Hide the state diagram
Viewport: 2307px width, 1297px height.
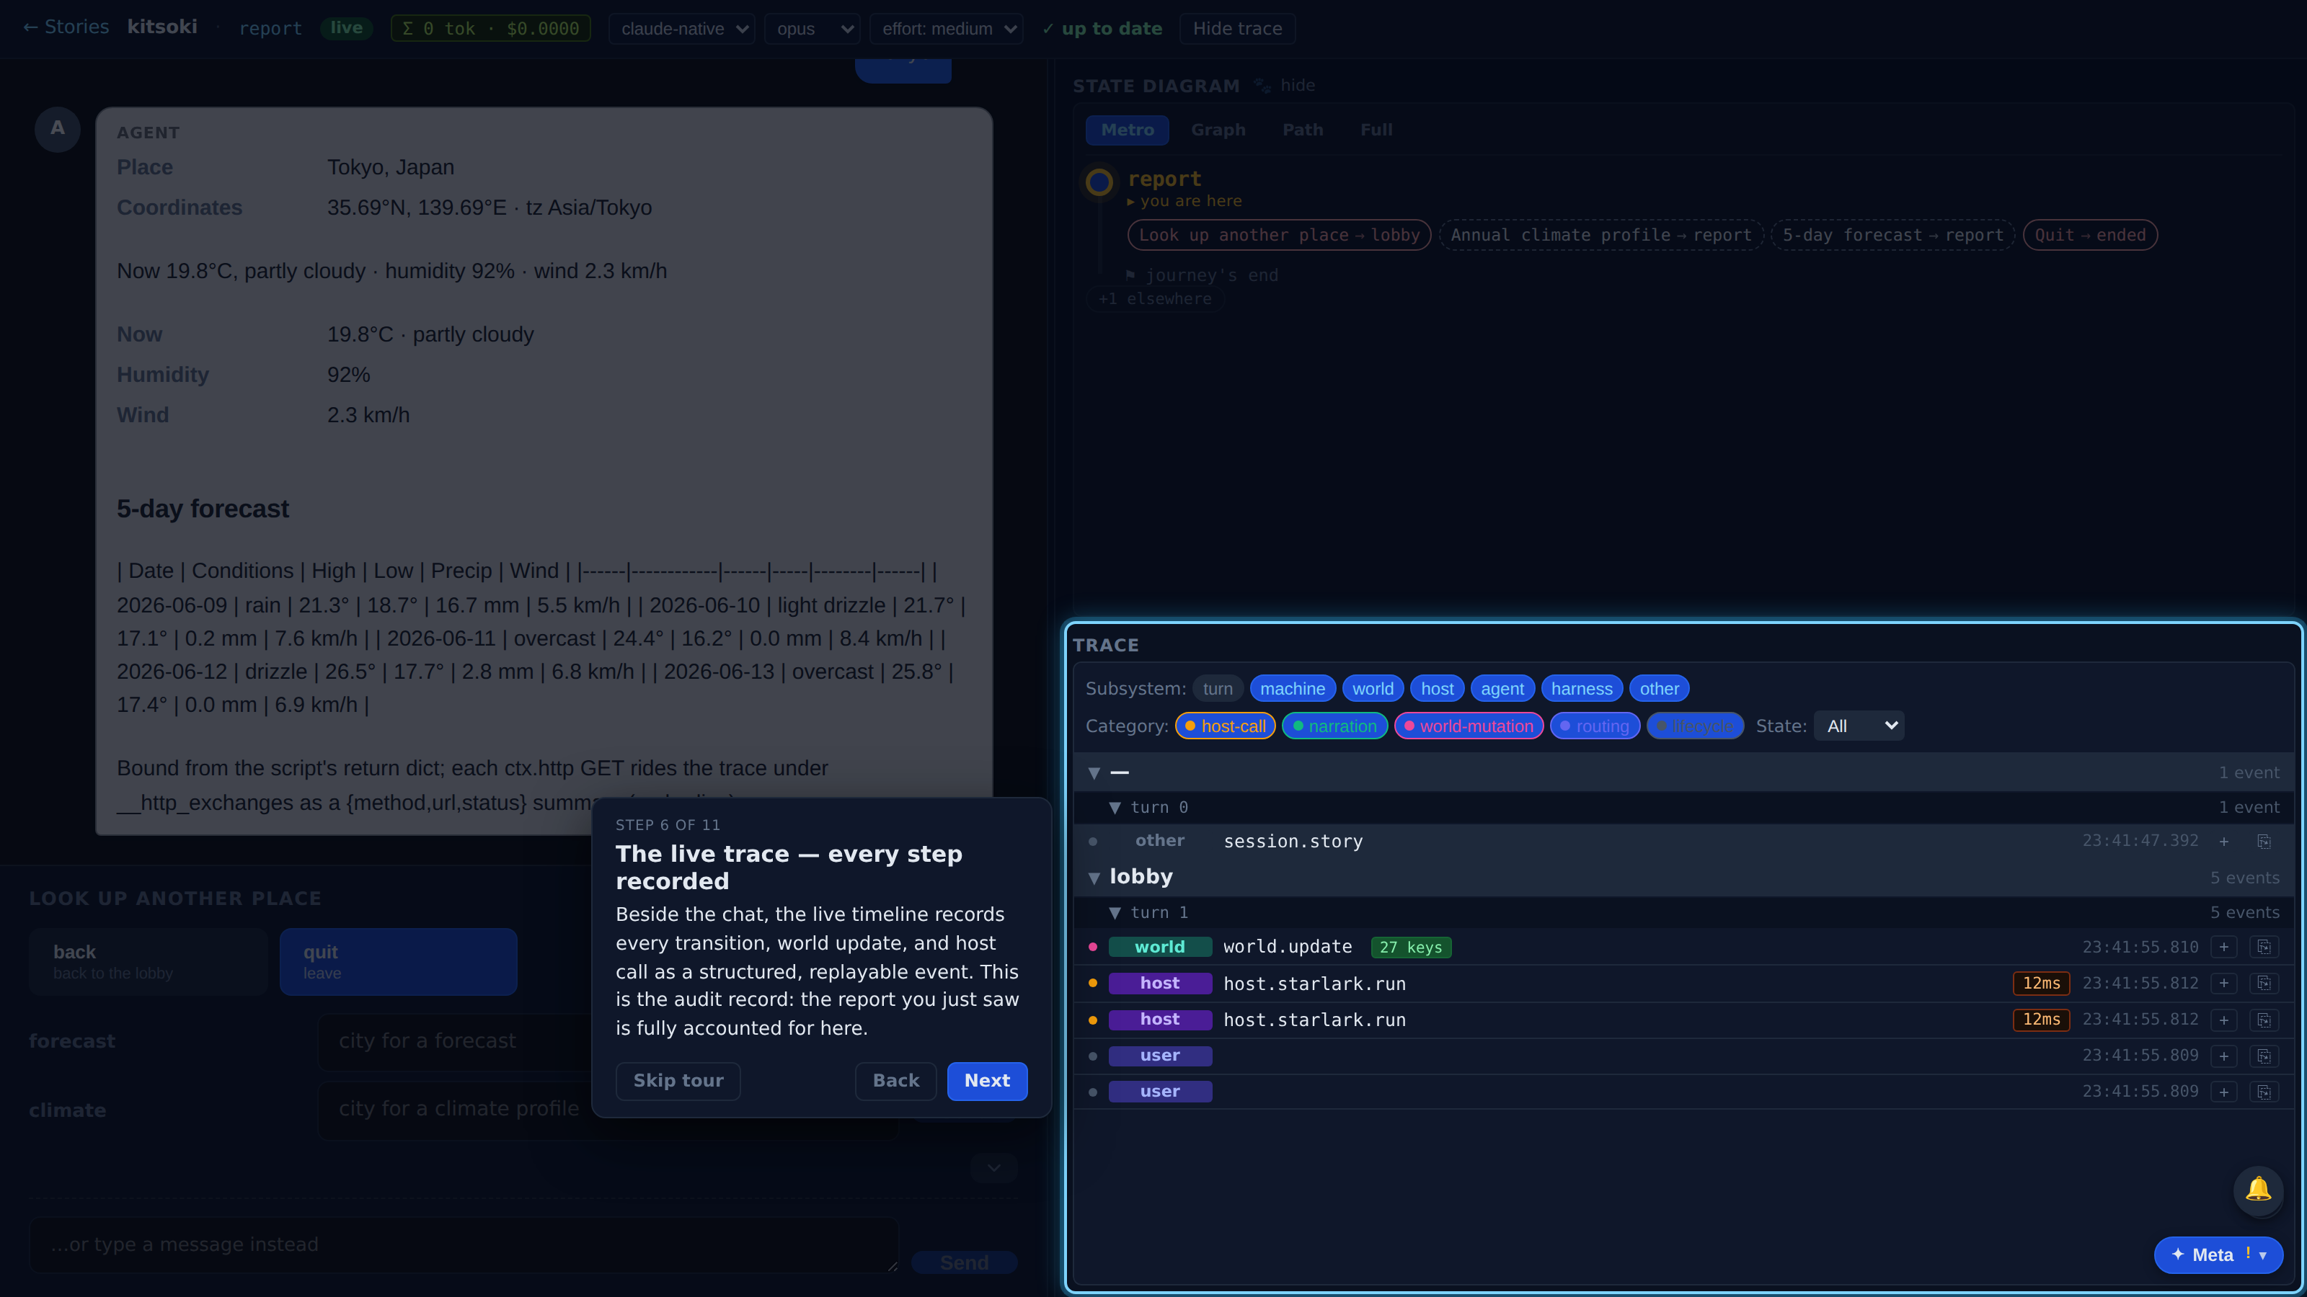1297,85
